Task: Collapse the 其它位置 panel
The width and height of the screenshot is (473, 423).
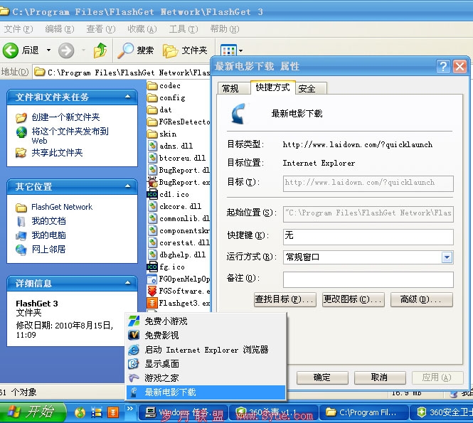Action: click(128, 186)
